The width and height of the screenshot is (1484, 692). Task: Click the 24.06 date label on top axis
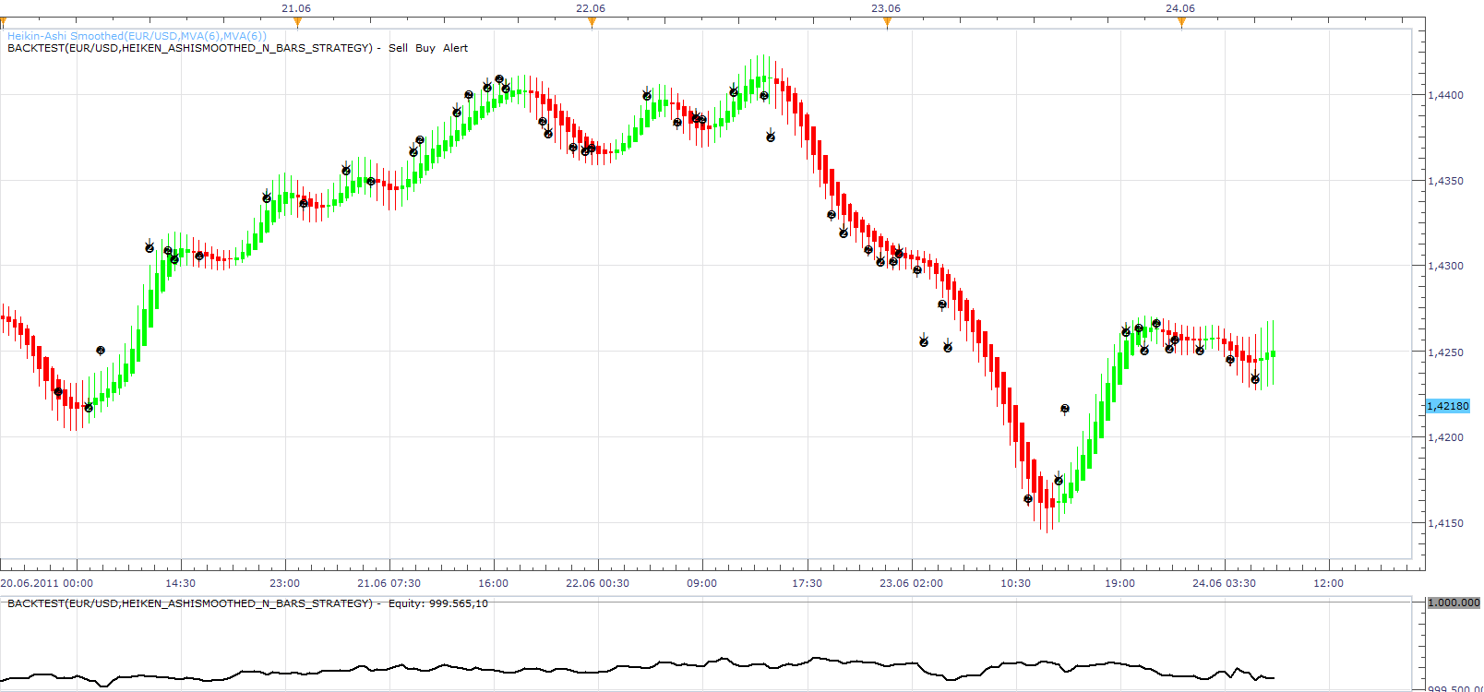(x=1180, y=8)
